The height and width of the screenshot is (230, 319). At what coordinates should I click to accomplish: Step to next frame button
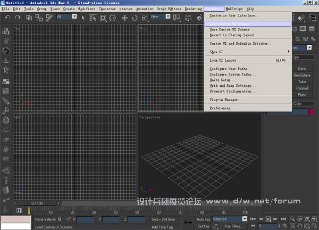click(275, 219)
